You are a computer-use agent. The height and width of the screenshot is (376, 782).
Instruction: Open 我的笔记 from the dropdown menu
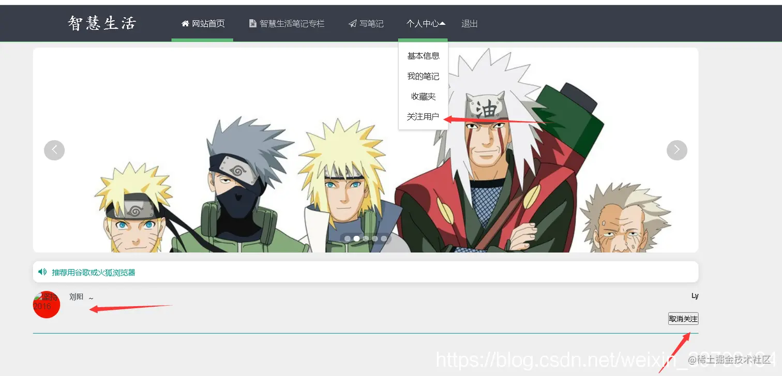pos(423,76)
